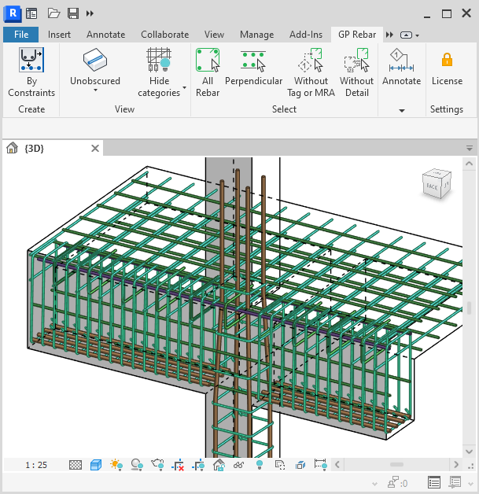This screenshot has height=494, width=479.
Task: Select rebar Without Detail
Action: (x=357, y=72)
